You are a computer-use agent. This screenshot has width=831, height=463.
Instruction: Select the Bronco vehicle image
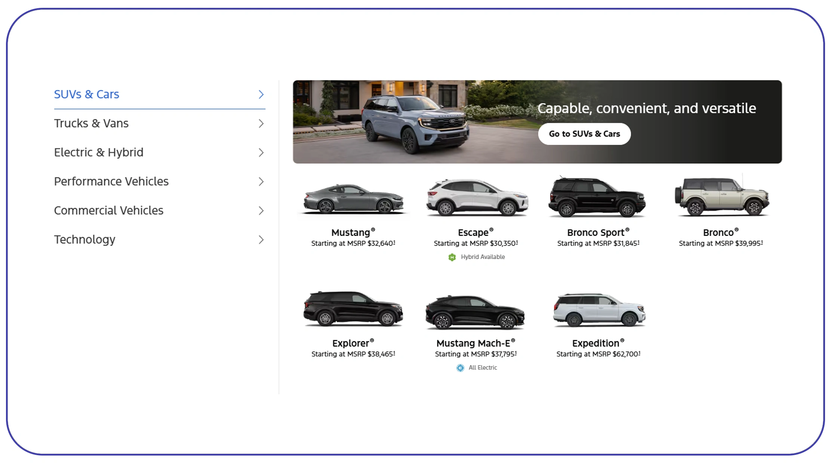721,198
